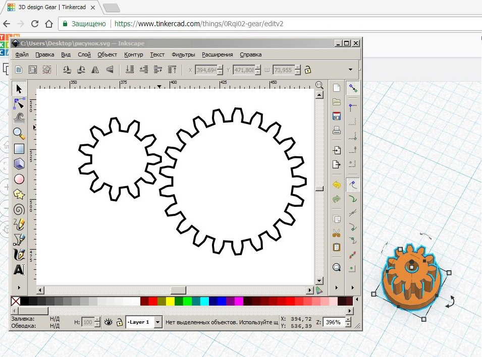Image resolution: width=482 pixels, height=357 pixels.
Task: Select the Ellipse circle tool
Action: pos(19,179)
